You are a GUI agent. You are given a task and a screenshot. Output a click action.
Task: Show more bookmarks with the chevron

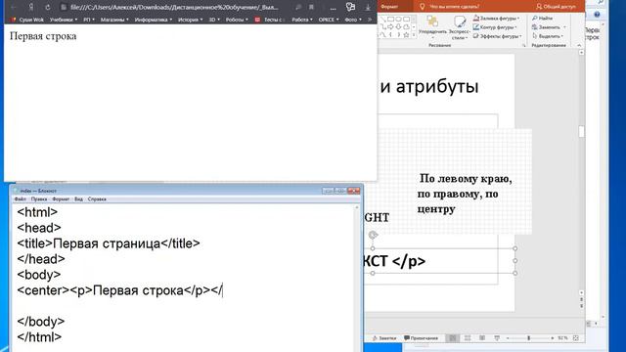(x=370, y=20)
